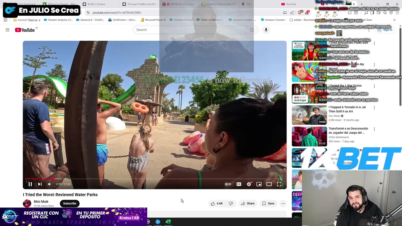The width and height of the screenshot is (402, 226).
Task: Open Brave Shields icon in address bar
Action: 300,13
